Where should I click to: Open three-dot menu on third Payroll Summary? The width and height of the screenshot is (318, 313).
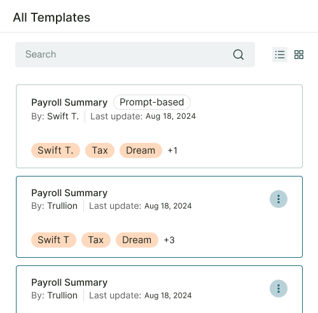point(279,288)
